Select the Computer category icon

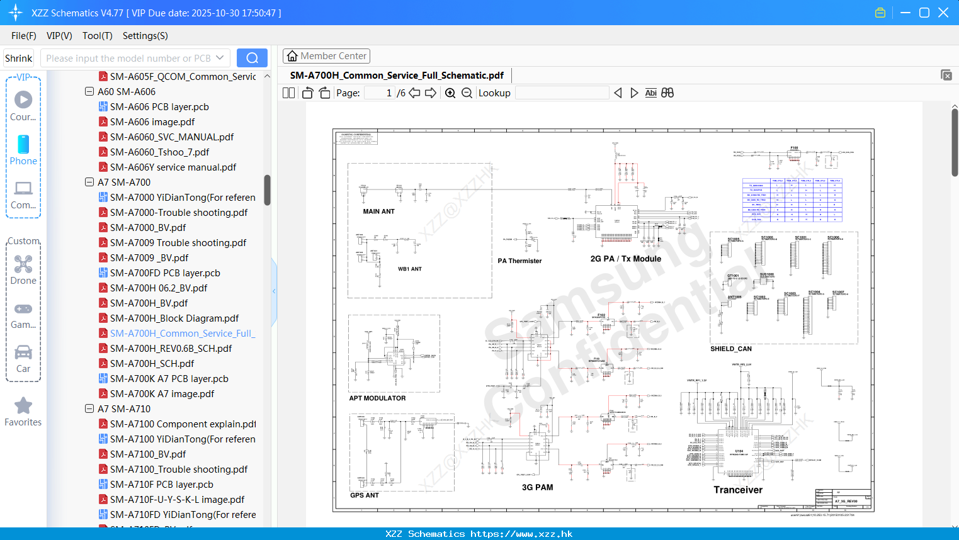click(x=23, y=194)
